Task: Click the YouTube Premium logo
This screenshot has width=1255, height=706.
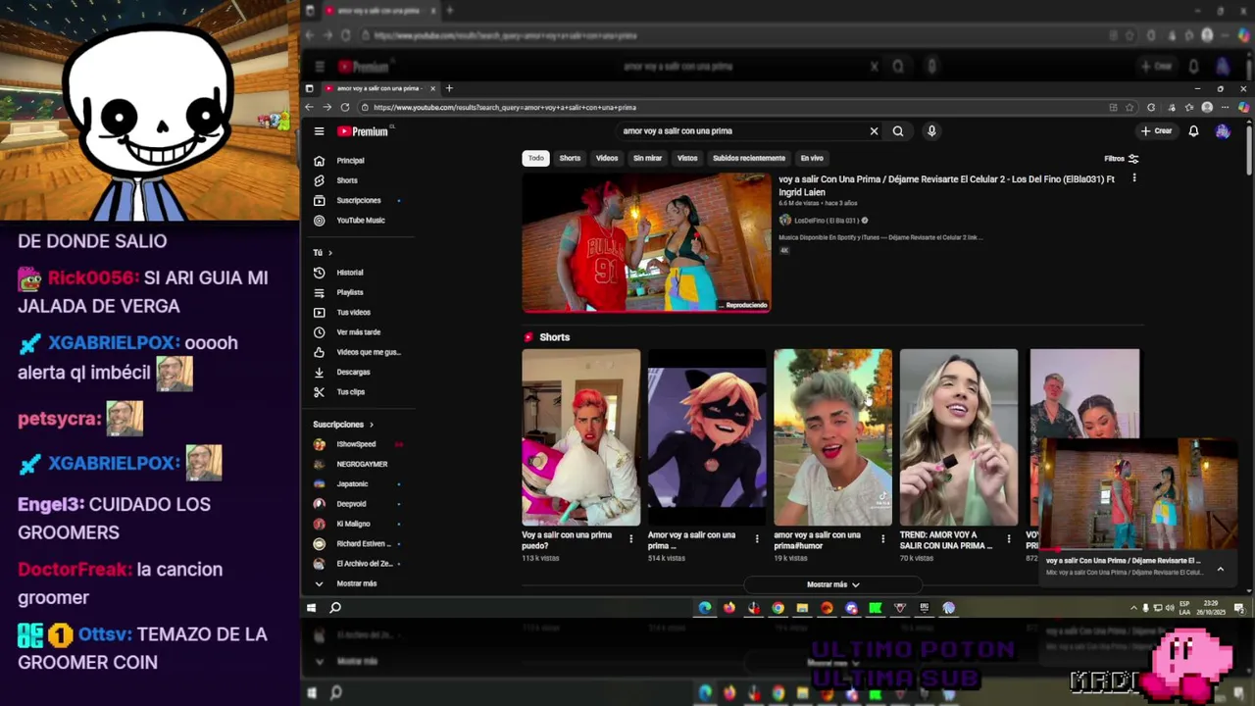Action: [x=364, y=131]
